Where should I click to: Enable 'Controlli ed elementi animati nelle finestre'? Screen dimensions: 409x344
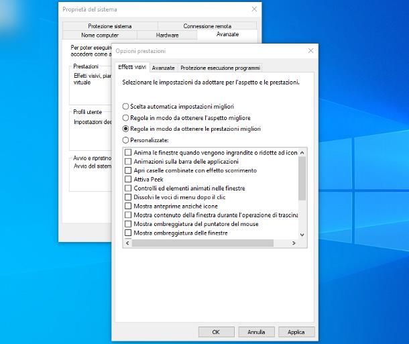coord(128,188)
